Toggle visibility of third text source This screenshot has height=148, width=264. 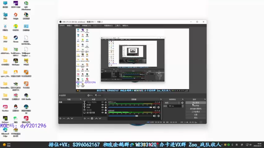point(103,108)
